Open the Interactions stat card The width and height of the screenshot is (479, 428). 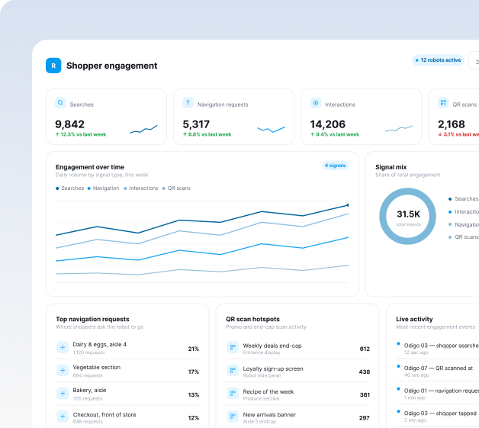(362, 117)
